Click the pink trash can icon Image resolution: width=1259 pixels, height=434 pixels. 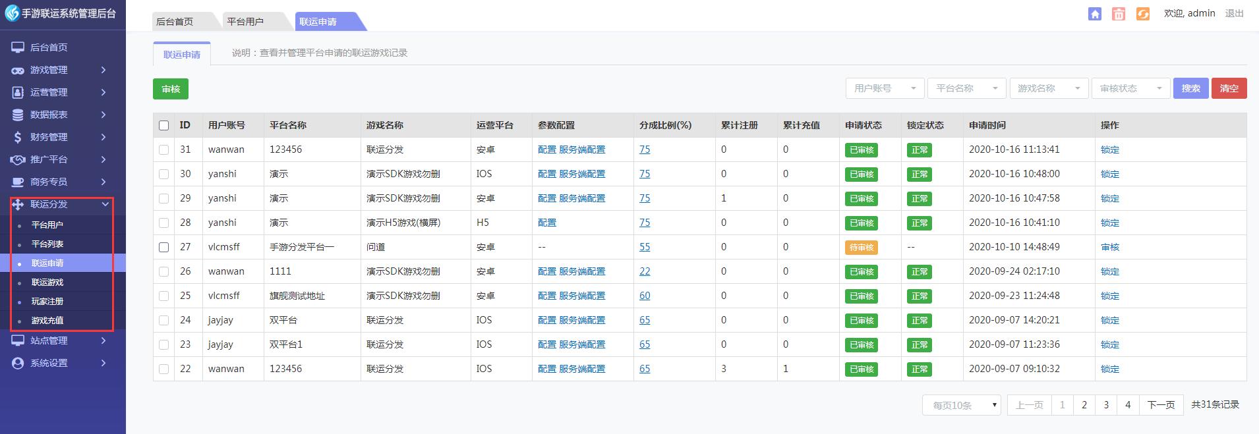pyautogui.click(x=1119, y=14)
